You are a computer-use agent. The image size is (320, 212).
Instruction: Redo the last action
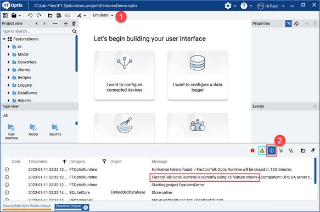click(x=39, y=15)
